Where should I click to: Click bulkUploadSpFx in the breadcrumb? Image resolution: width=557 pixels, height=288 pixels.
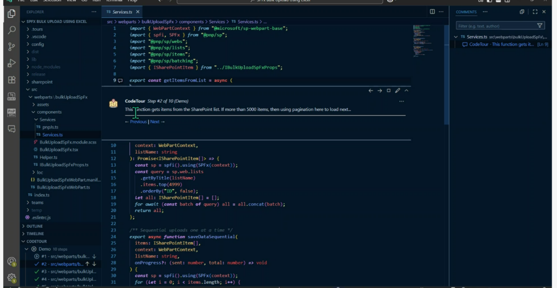coord(157,22)
